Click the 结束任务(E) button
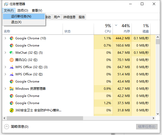162x135 pixels. pos(146,127)
